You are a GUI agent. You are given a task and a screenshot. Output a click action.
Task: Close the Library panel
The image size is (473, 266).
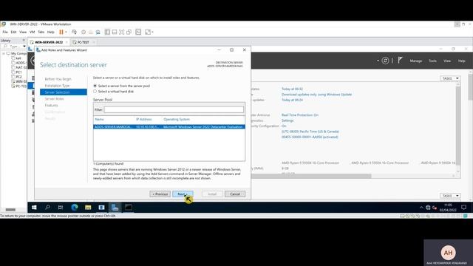(24, 40)
